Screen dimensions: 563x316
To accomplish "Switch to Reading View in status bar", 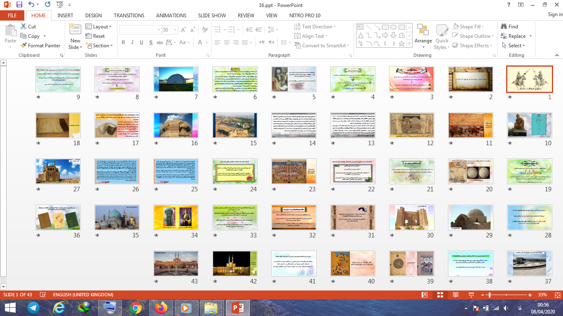I will (x=455, y=295).
